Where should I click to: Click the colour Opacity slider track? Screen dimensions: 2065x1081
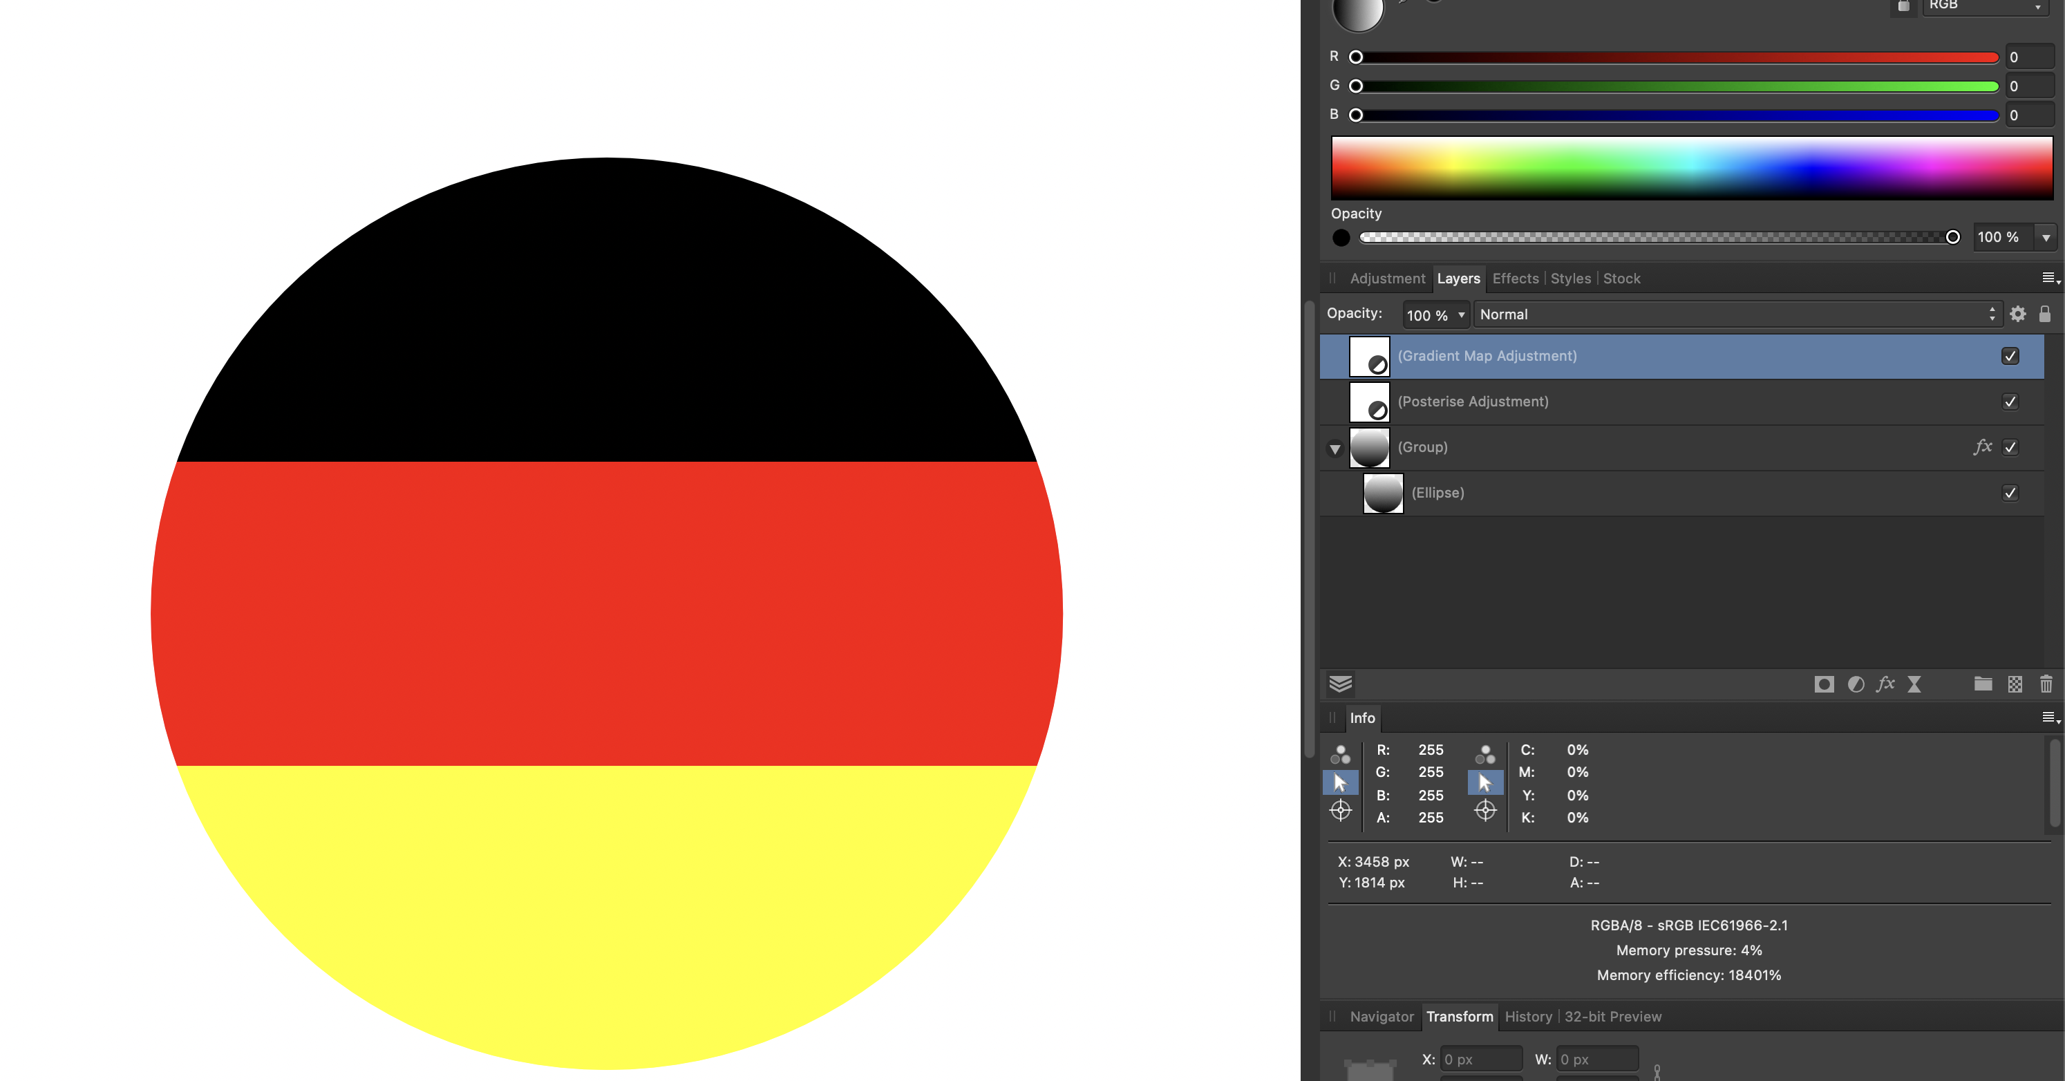pos(1659,237)
